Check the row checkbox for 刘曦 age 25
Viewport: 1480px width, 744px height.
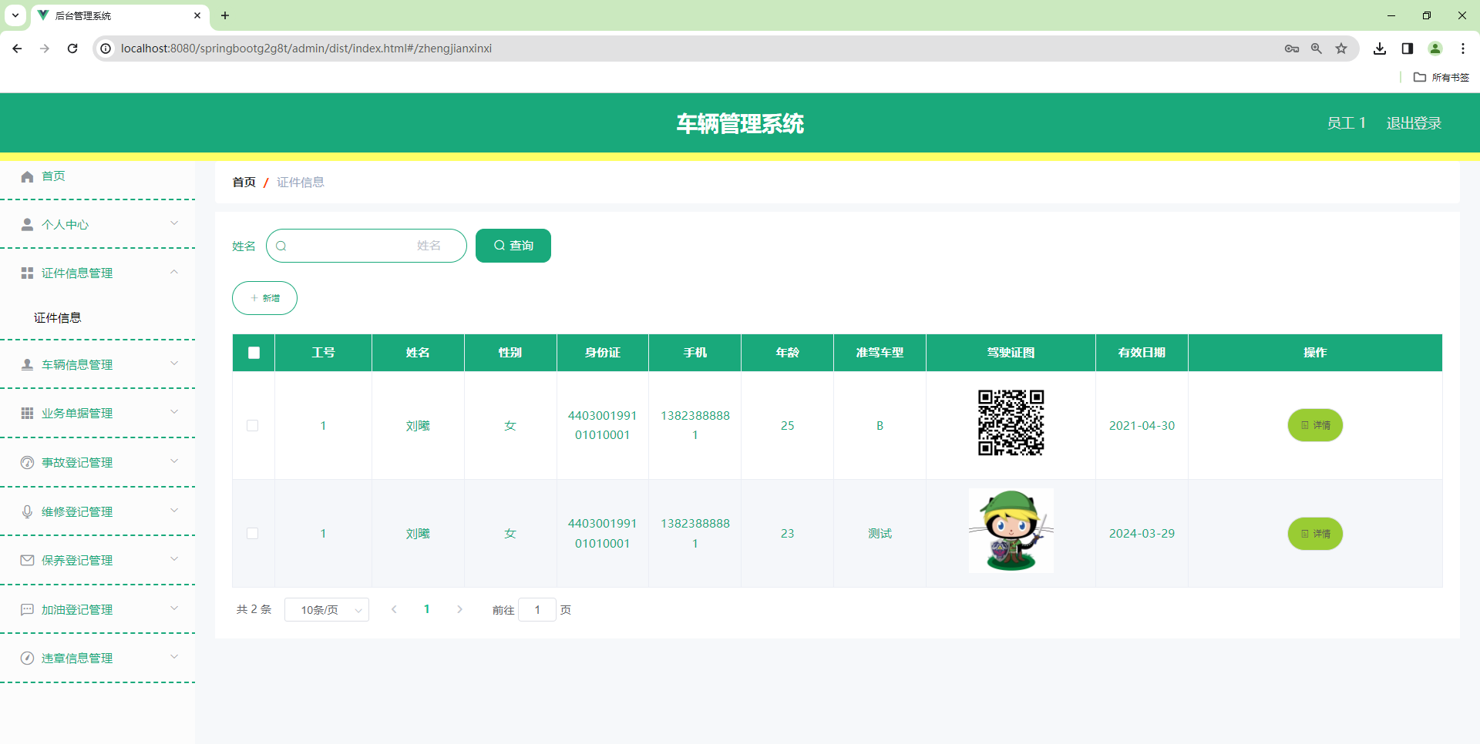(x=253, y=425)
